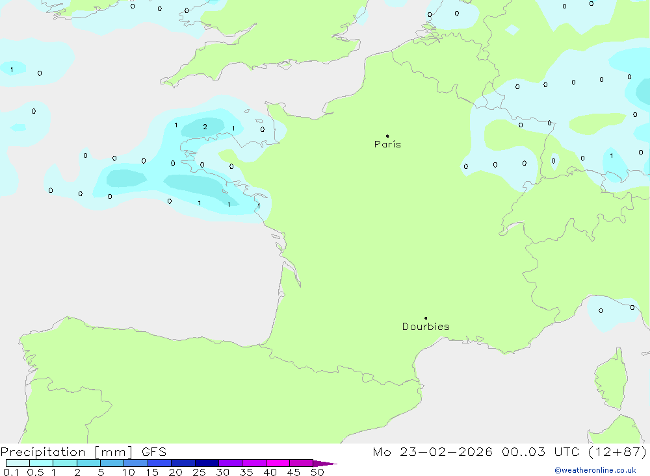Viewport: 650px width, 476px height.
Task: Click the 30 mm purple legend swatch
Action: [x=230, y=463]
